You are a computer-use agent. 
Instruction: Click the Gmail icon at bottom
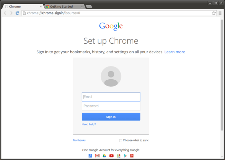(97, 156)
